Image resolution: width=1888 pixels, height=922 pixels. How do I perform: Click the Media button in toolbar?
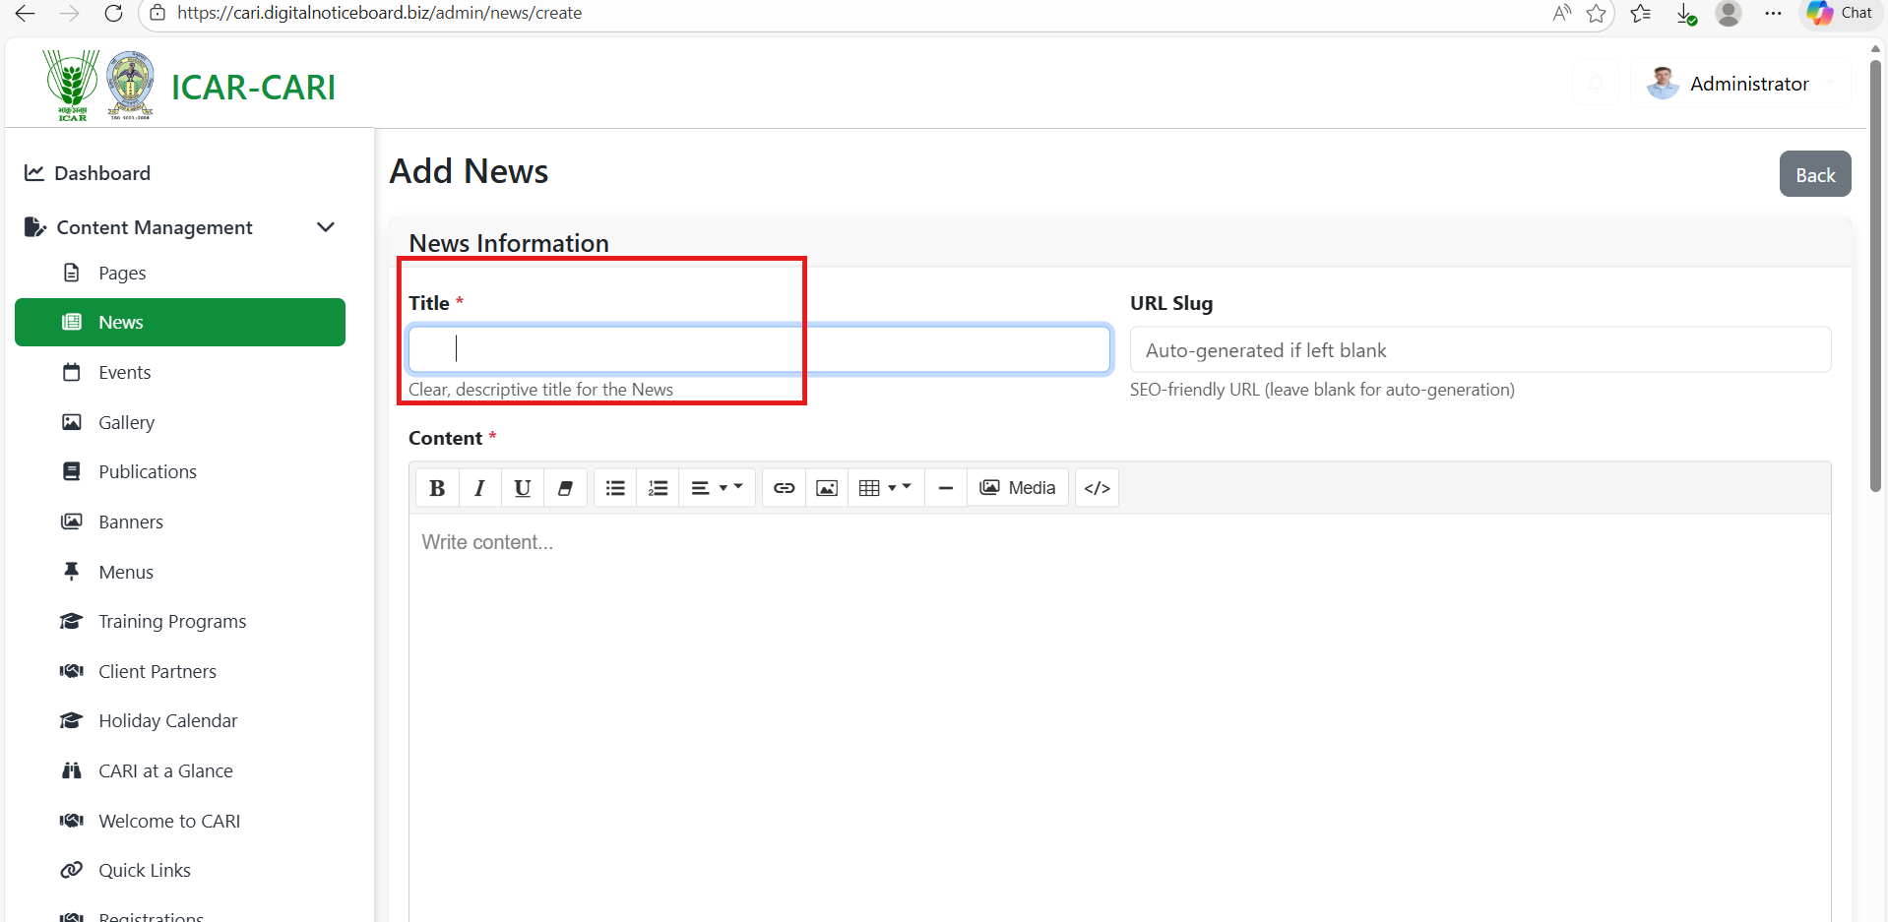click(x=1018, y=488)
